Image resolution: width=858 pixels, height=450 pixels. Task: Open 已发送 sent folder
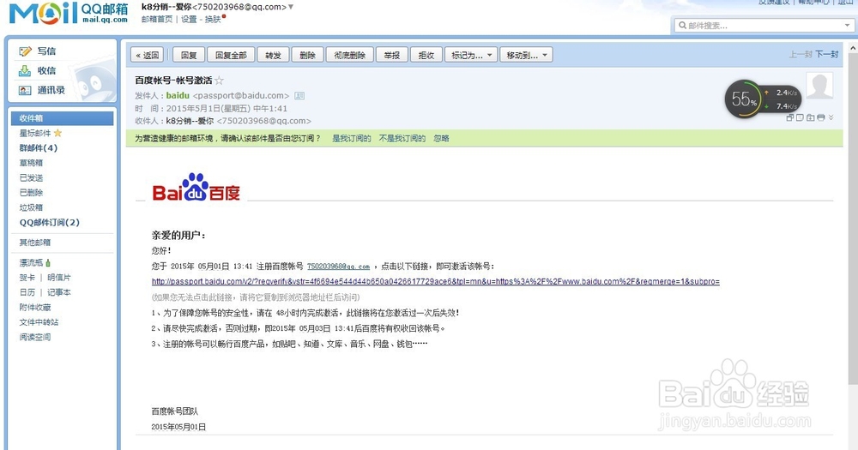[31, 177]
